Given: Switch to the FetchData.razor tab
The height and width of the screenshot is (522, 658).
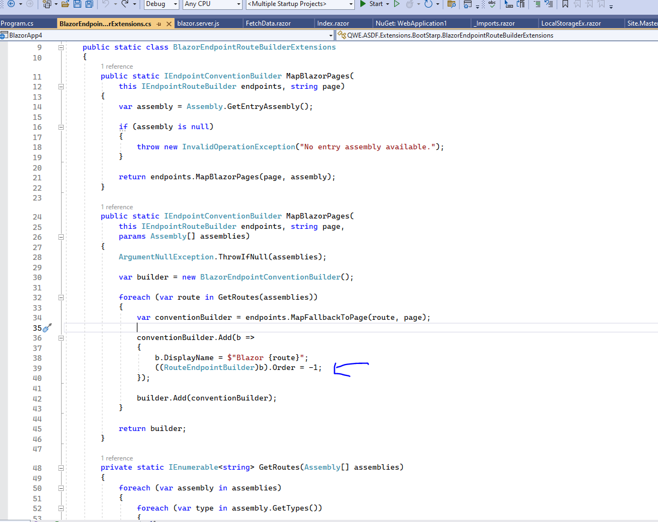Looking at the screenshot, I should (278, 23).
